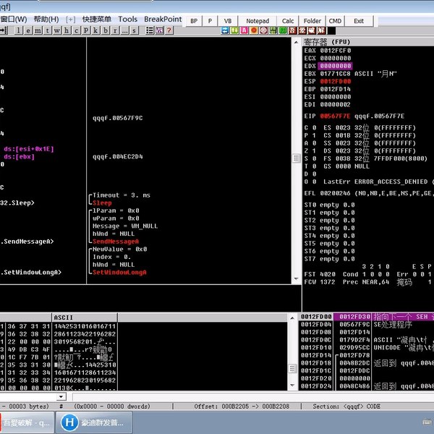Screen dimensions: 434x434
Task: Click the red question mark help icon
Action: pos(169,30)
